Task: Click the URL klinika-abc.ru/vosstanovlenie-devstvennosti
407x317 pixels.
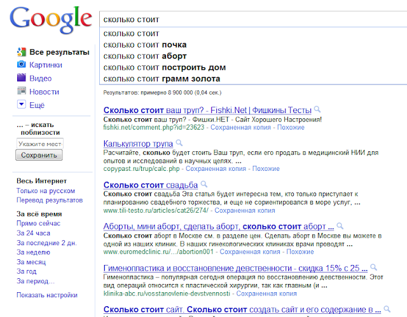Action: click(x=167, y=293)
